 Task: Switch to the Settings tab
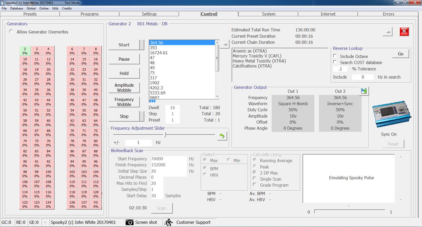coord(149,14)
